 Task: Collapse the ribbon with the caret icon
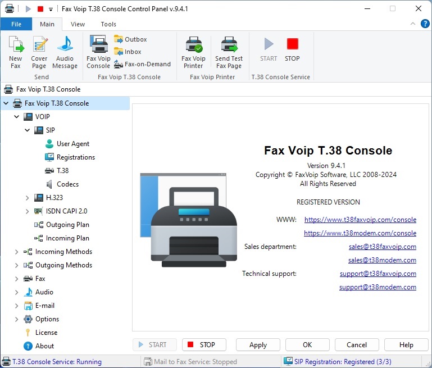coord(413,24)
